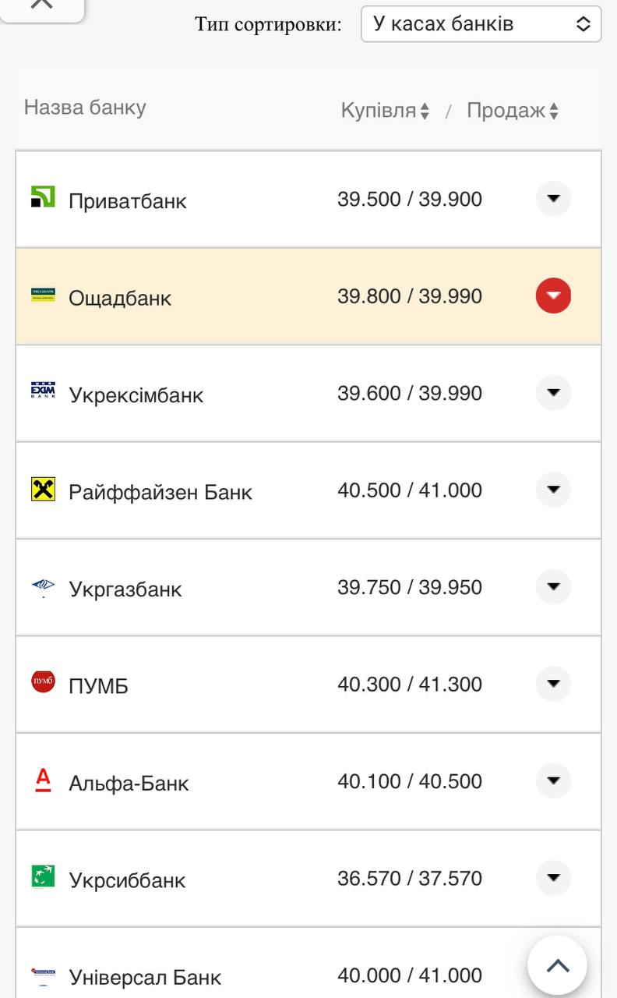The image size is (617, 998).
Task: Click the green Ukrsibbank logo
Action: click(x=43, y=876)
